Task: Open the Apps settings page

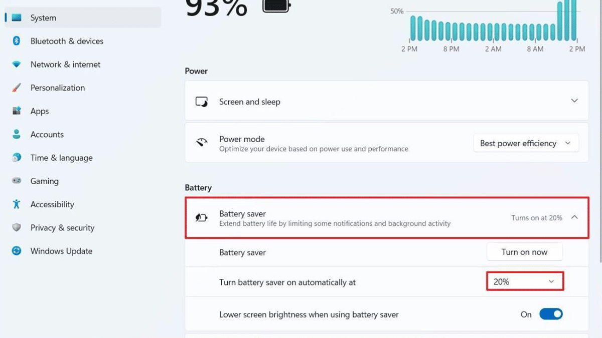Action: coord(40,111)
